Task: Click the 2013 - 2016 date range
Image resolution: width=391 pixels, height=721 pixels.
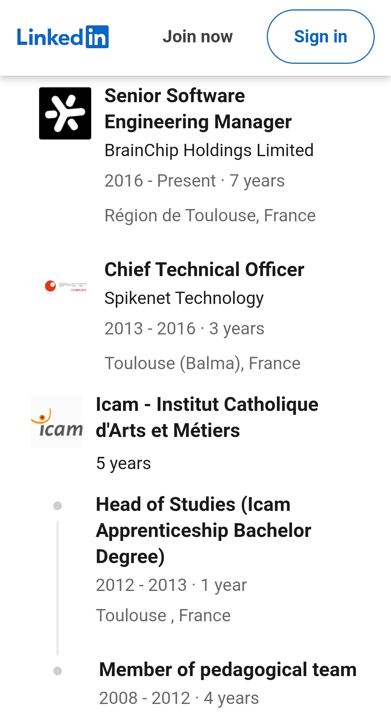Action: (x=150, y=329)
